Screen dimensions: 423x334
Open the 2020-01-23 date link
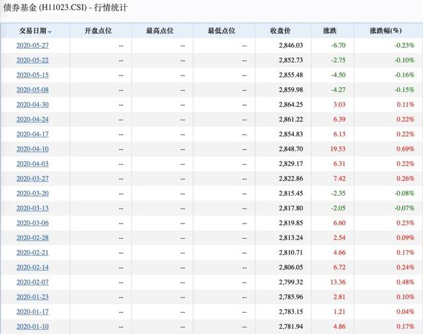click(x=32, y=297)
